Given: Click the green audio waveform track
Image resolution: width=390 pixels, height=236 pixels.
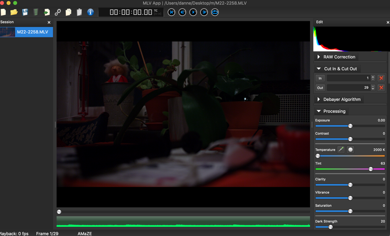Looking at the screenshot, I should coord(183,221).
